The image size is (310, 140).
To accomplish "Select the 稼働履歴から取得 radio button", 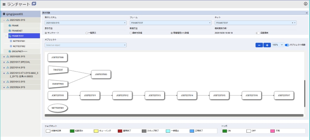I will pyautogui.click(x=171, y=33).
